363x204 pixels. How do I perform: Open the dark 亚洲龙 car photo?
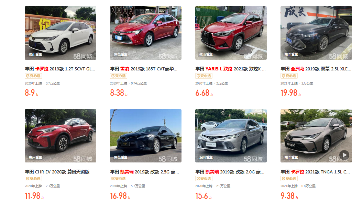(316, 33)
